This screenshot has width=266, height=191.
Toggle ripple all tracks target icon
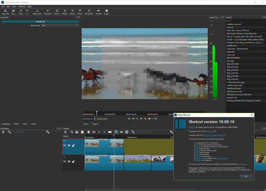tap(127, 132)
